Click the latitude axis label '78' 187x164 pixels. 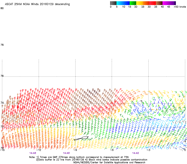pyautogui.click(x=2, y=45)
